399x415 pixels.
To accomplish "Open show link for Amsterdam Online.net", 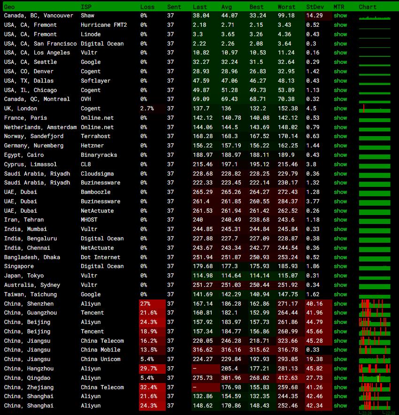I will [x=340, y=127].
